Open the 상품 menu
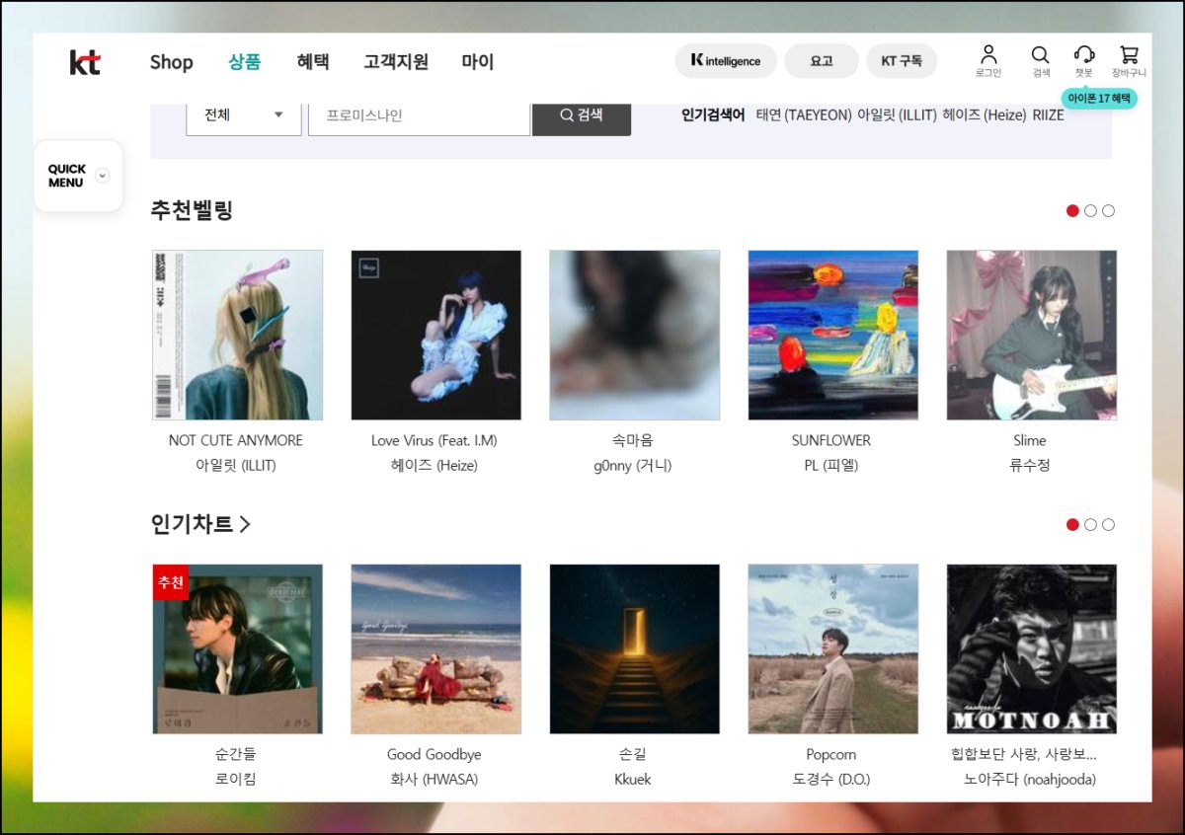Screen dimensions: 1185x835 [245, 62]
